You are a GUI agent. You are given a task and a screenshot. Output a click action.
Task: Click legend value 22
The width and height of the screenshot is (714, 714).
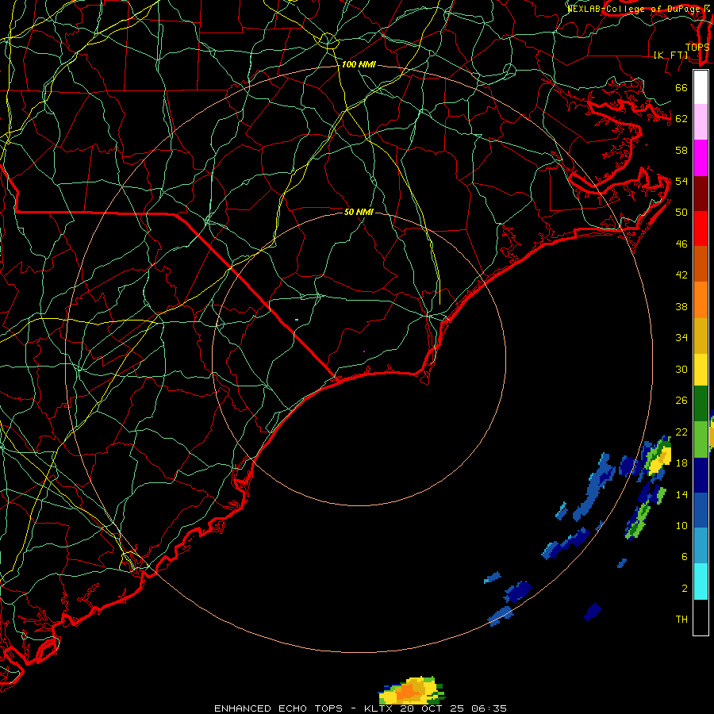click(681, 432)
